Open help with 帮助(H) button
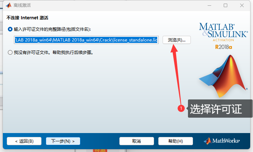This screenshot has width=253, height=152. [x=175, y=141]
